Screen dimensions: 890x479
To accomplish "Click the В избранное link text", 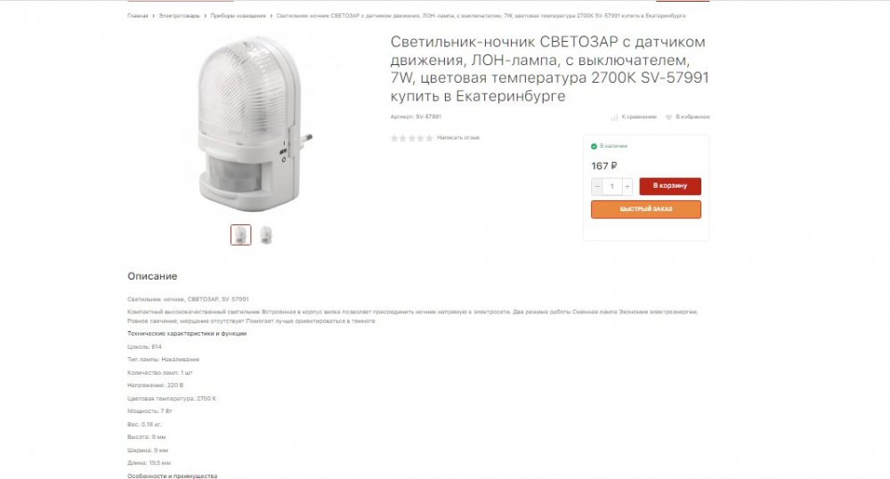I will (692, 117).
